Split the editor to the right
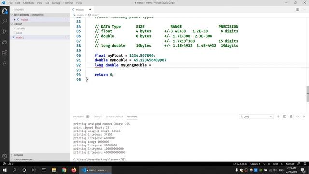Screen dimensions: 309x174 [297, 9]
